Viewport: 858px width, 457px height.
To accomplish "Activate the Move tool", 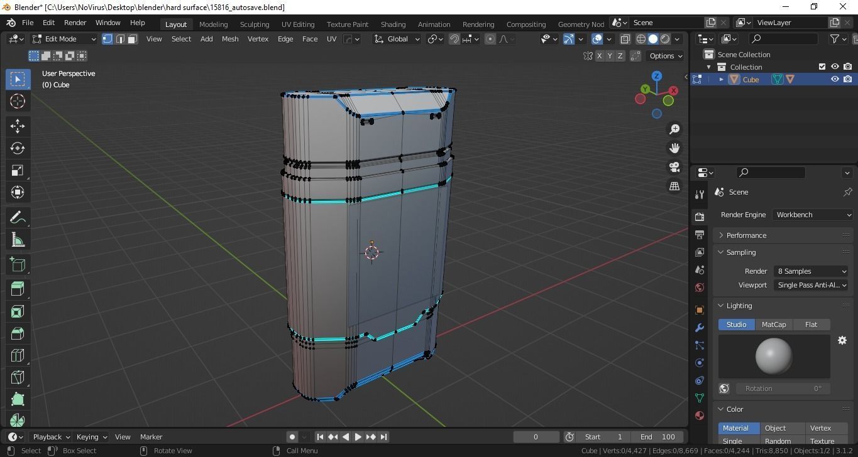I will point(18,126).
